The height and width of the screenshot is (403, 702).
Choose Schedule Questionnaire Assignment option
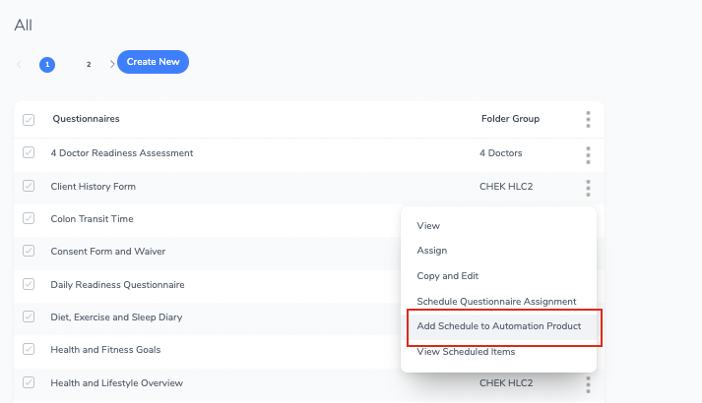pos(496,302)
